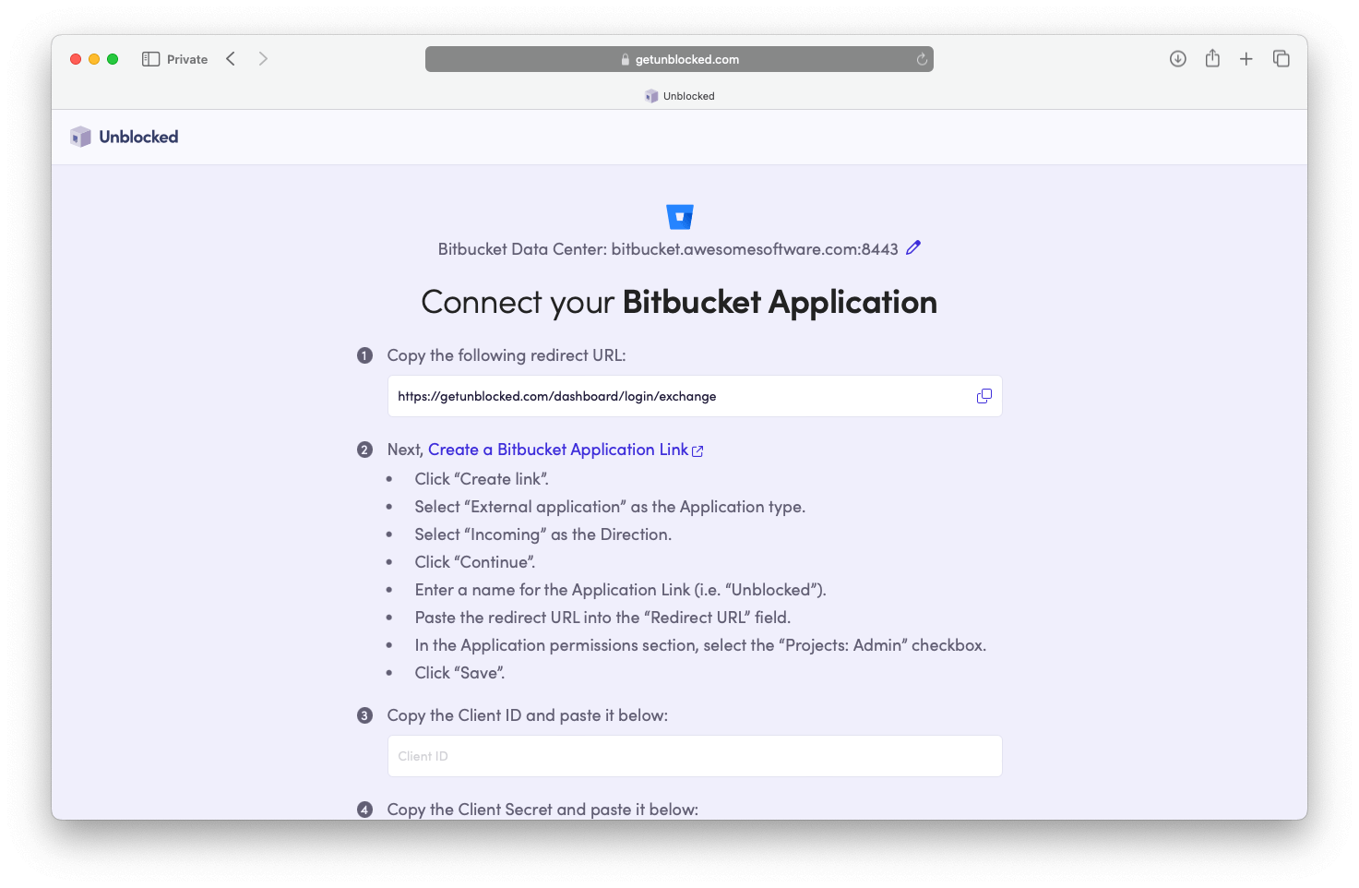Go back with the left arrow
The height and width of the screenshot is (888, 1359).
pos(231,59)
